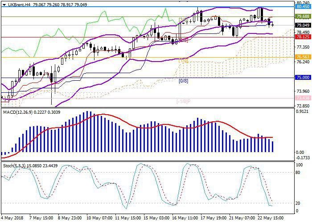Click the red 78.125 level label
The width and height of the screenshot is (312, 223).
coord(303,37)
